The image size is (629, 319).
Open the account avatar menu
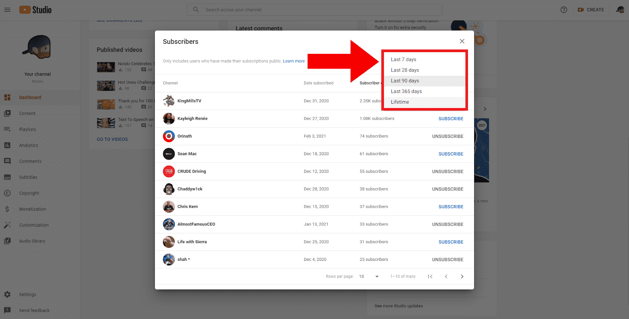pyautogui.click(x=620, y=10)
